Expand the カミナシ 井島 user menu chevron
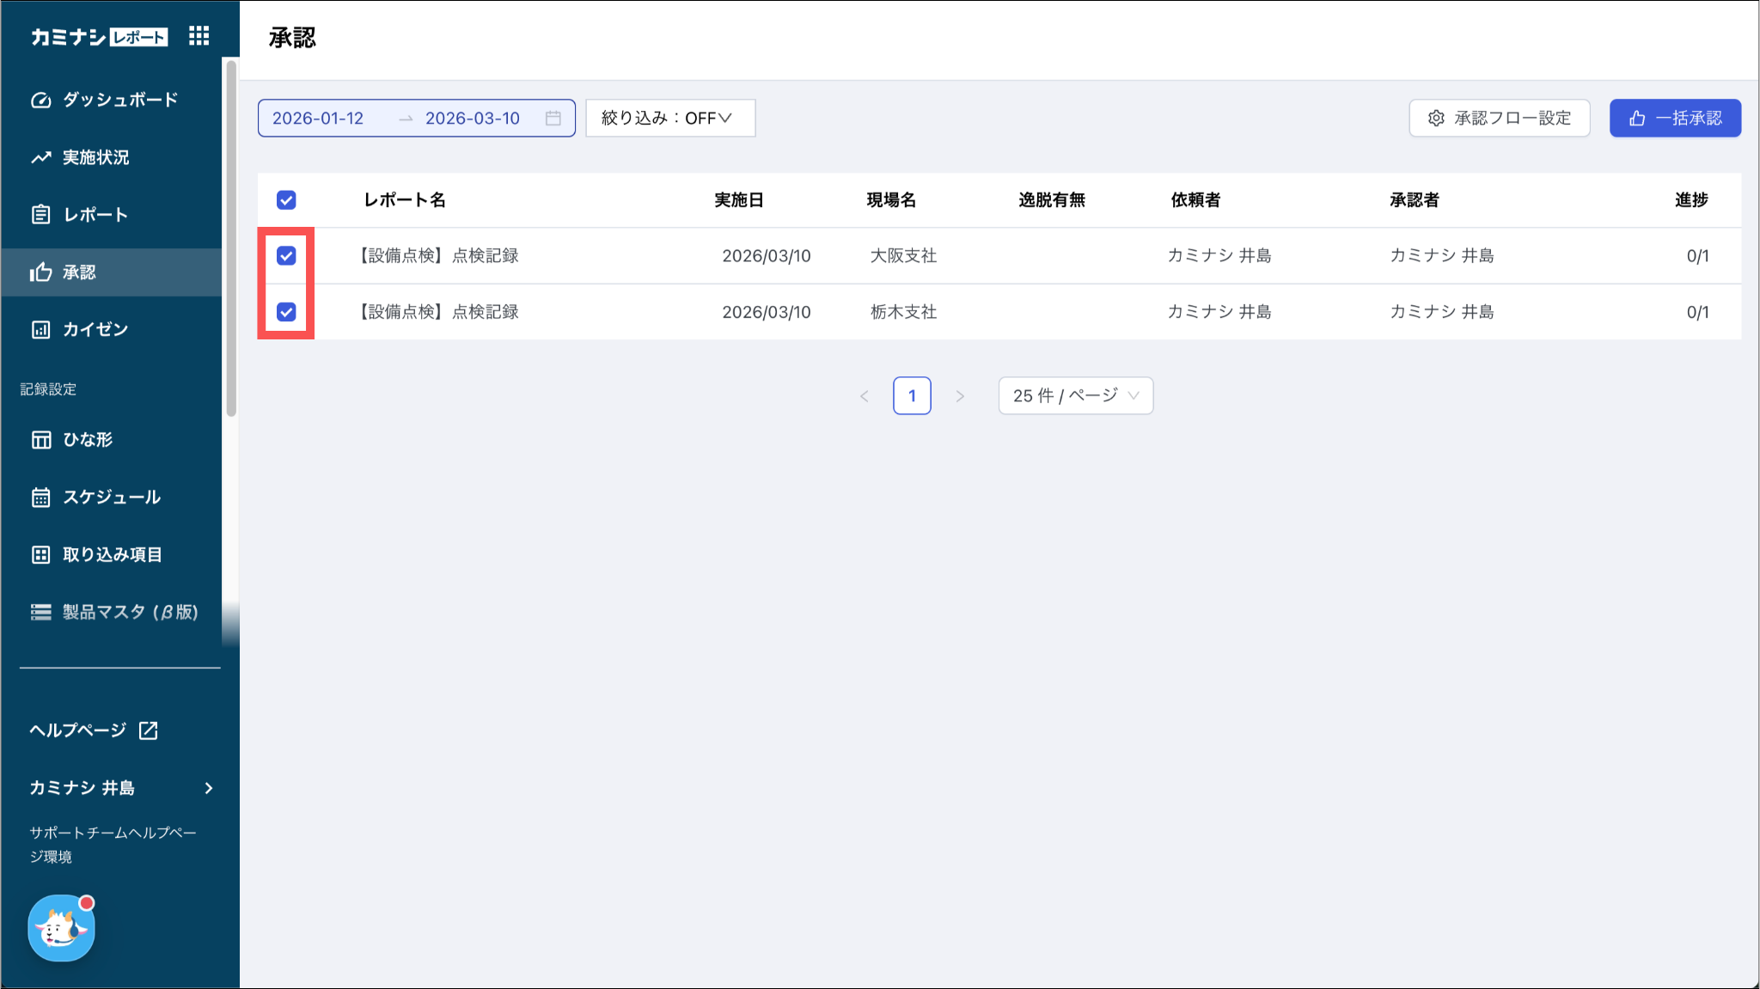The image size is (1760, 989). 209,788
